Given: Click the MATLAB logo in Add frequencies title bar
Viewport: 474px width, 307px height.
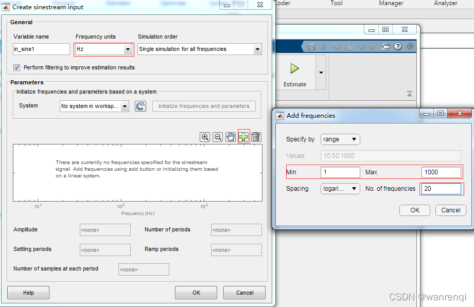Looking at the screenshot, I should 280,116.
